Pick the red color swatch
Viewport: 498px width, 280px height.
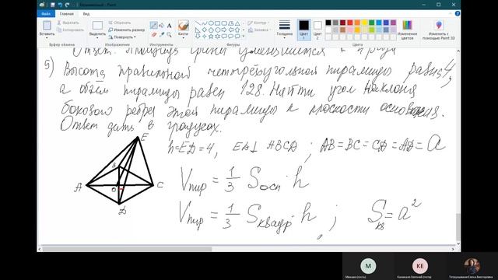(350, 23)
